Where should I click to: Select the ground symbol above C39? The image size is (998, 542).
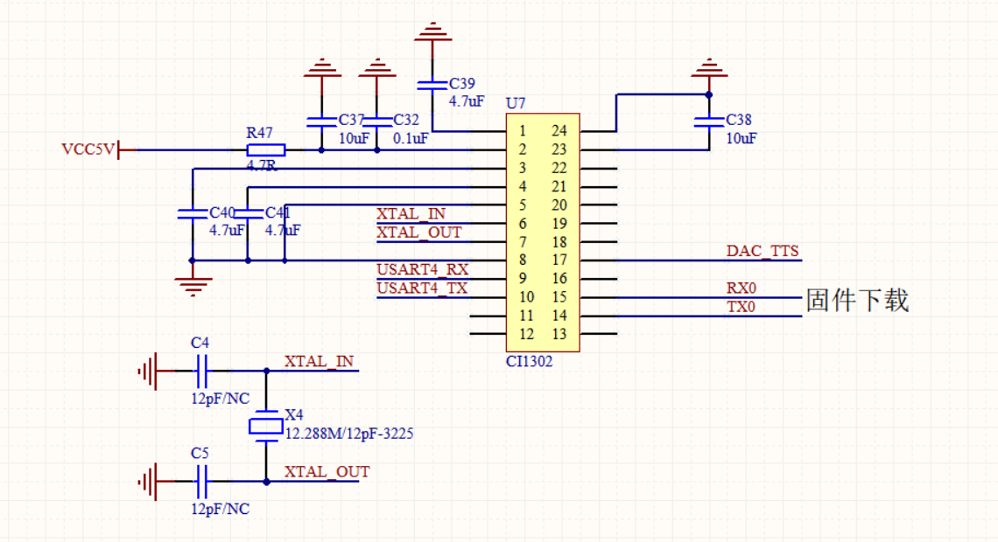431,33
